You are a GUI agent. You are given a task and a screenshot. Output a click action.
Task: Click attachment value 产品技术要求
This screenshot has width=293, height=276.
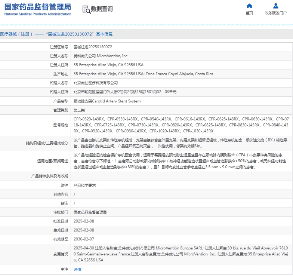pyautogui.click(x=84, y=185)
